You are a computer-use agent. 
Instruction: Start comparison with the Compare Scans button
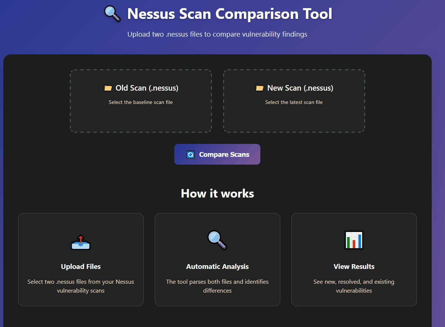coord(217,154)
